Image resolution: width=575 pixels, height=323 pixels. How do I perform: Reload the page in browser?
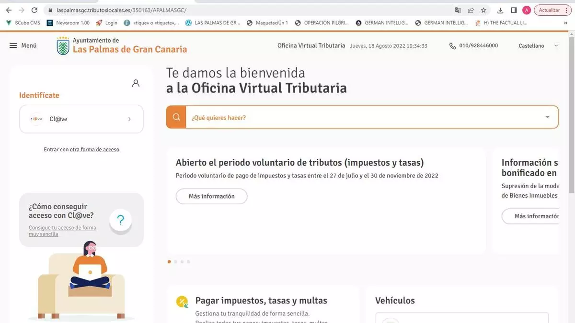(34, 10)
